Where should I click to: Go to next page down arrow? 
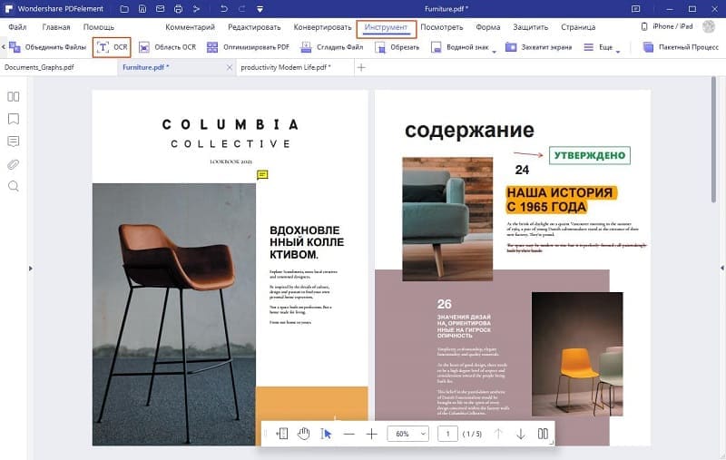tap(520, 434)
